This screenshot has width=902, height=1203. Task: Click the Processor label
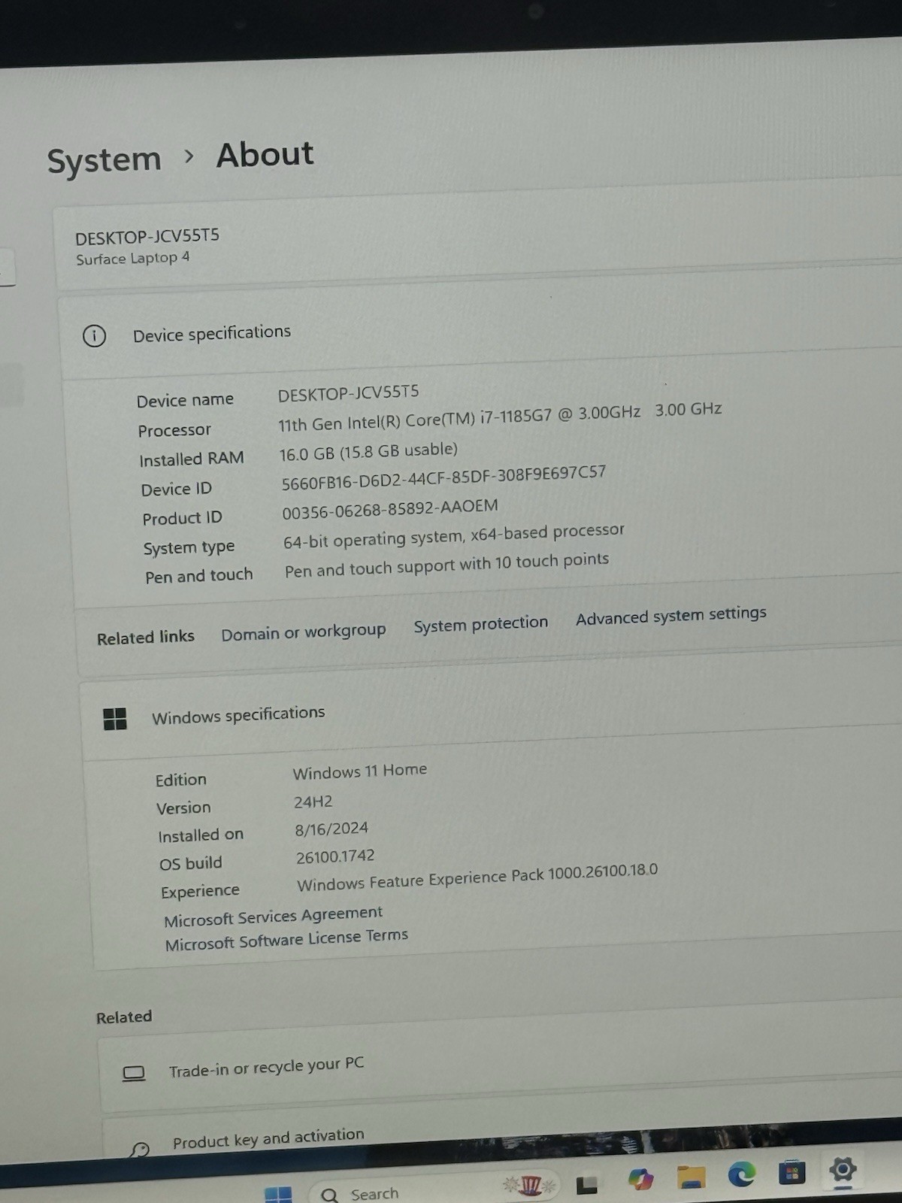point(174,431)
